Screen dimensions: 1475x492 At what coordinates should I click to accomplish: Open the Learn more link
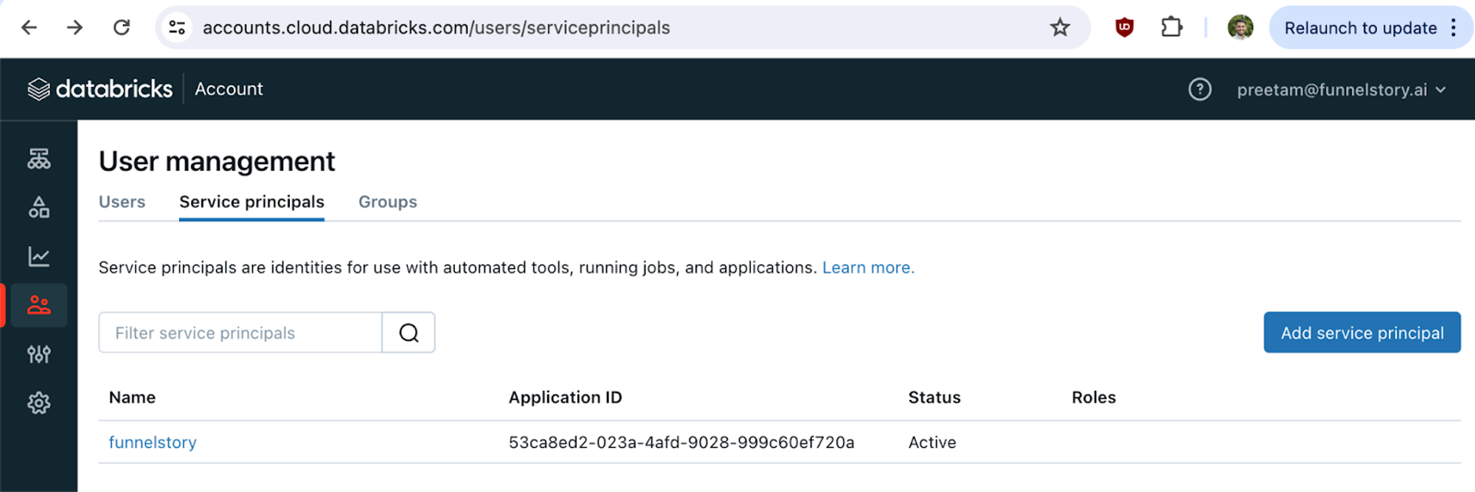tap(868, 267)
